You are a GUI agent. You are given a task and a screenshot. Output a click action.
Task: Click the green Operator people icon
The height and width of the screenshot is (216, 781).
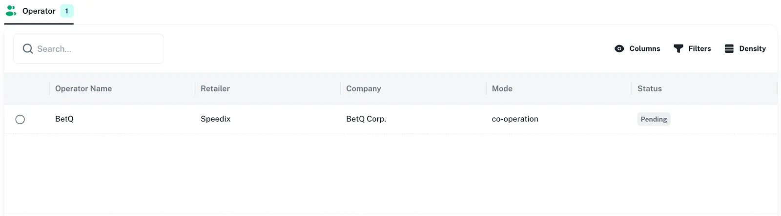(11, 11)
